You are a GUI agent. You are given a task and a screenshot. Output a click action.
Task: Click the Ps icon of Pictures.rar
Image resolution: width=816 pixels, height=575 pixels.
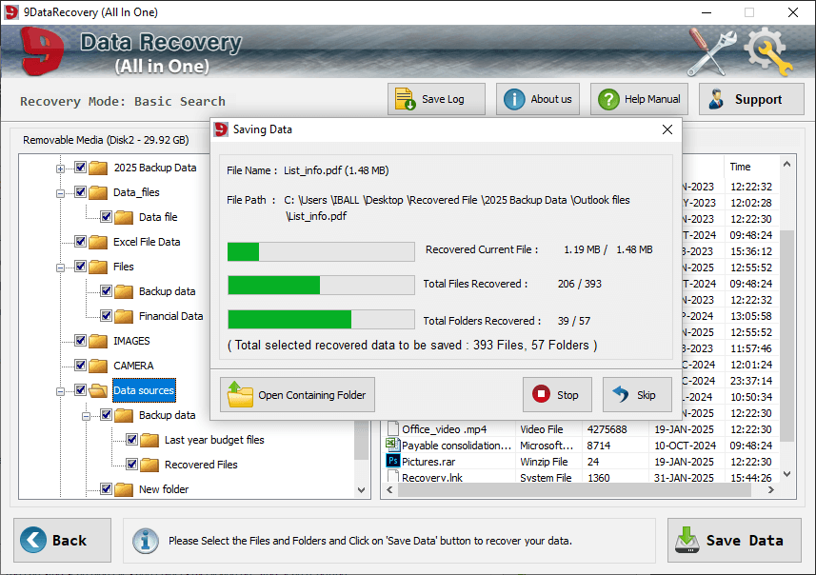point(393,461)
